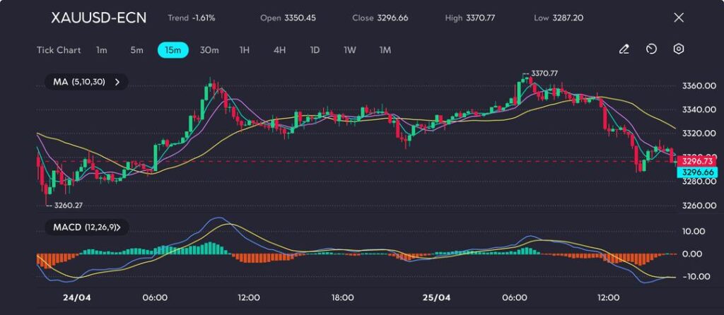
Task: Switch to the 1D daily timeframe
Action: coord(315,50)
